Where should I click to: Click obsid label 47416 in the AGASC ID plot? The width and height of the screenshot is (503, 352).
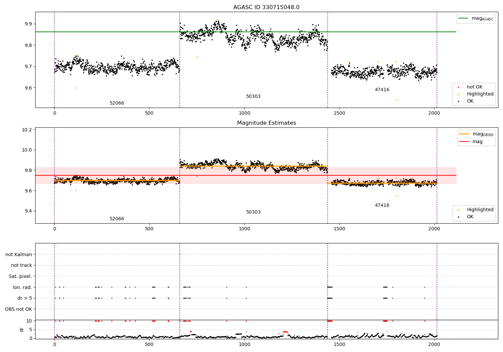[382, 90]
